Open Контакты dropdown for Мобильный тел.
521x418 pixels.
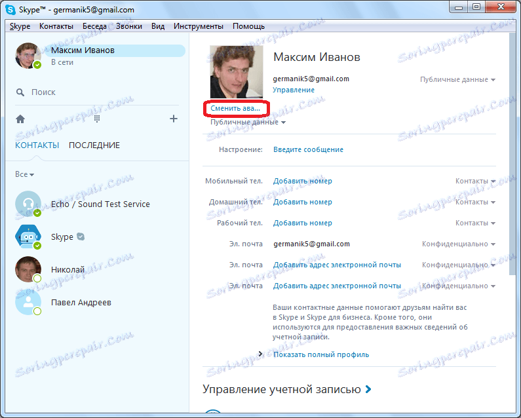click(475, 181)
